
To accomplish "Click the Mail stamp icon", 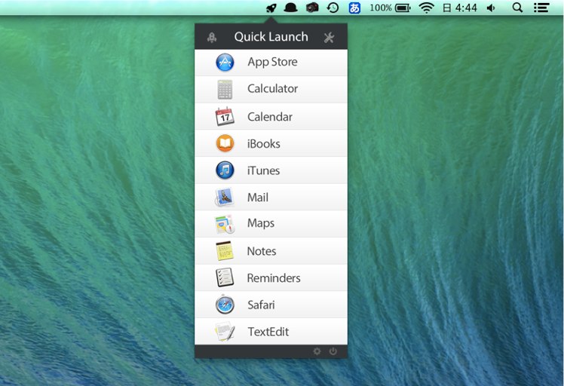I will point(225,197).
